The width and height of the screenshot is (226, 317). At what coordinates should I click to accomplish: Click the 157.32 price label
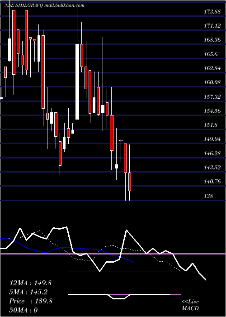pyautogui.click(x=212, y=97)
